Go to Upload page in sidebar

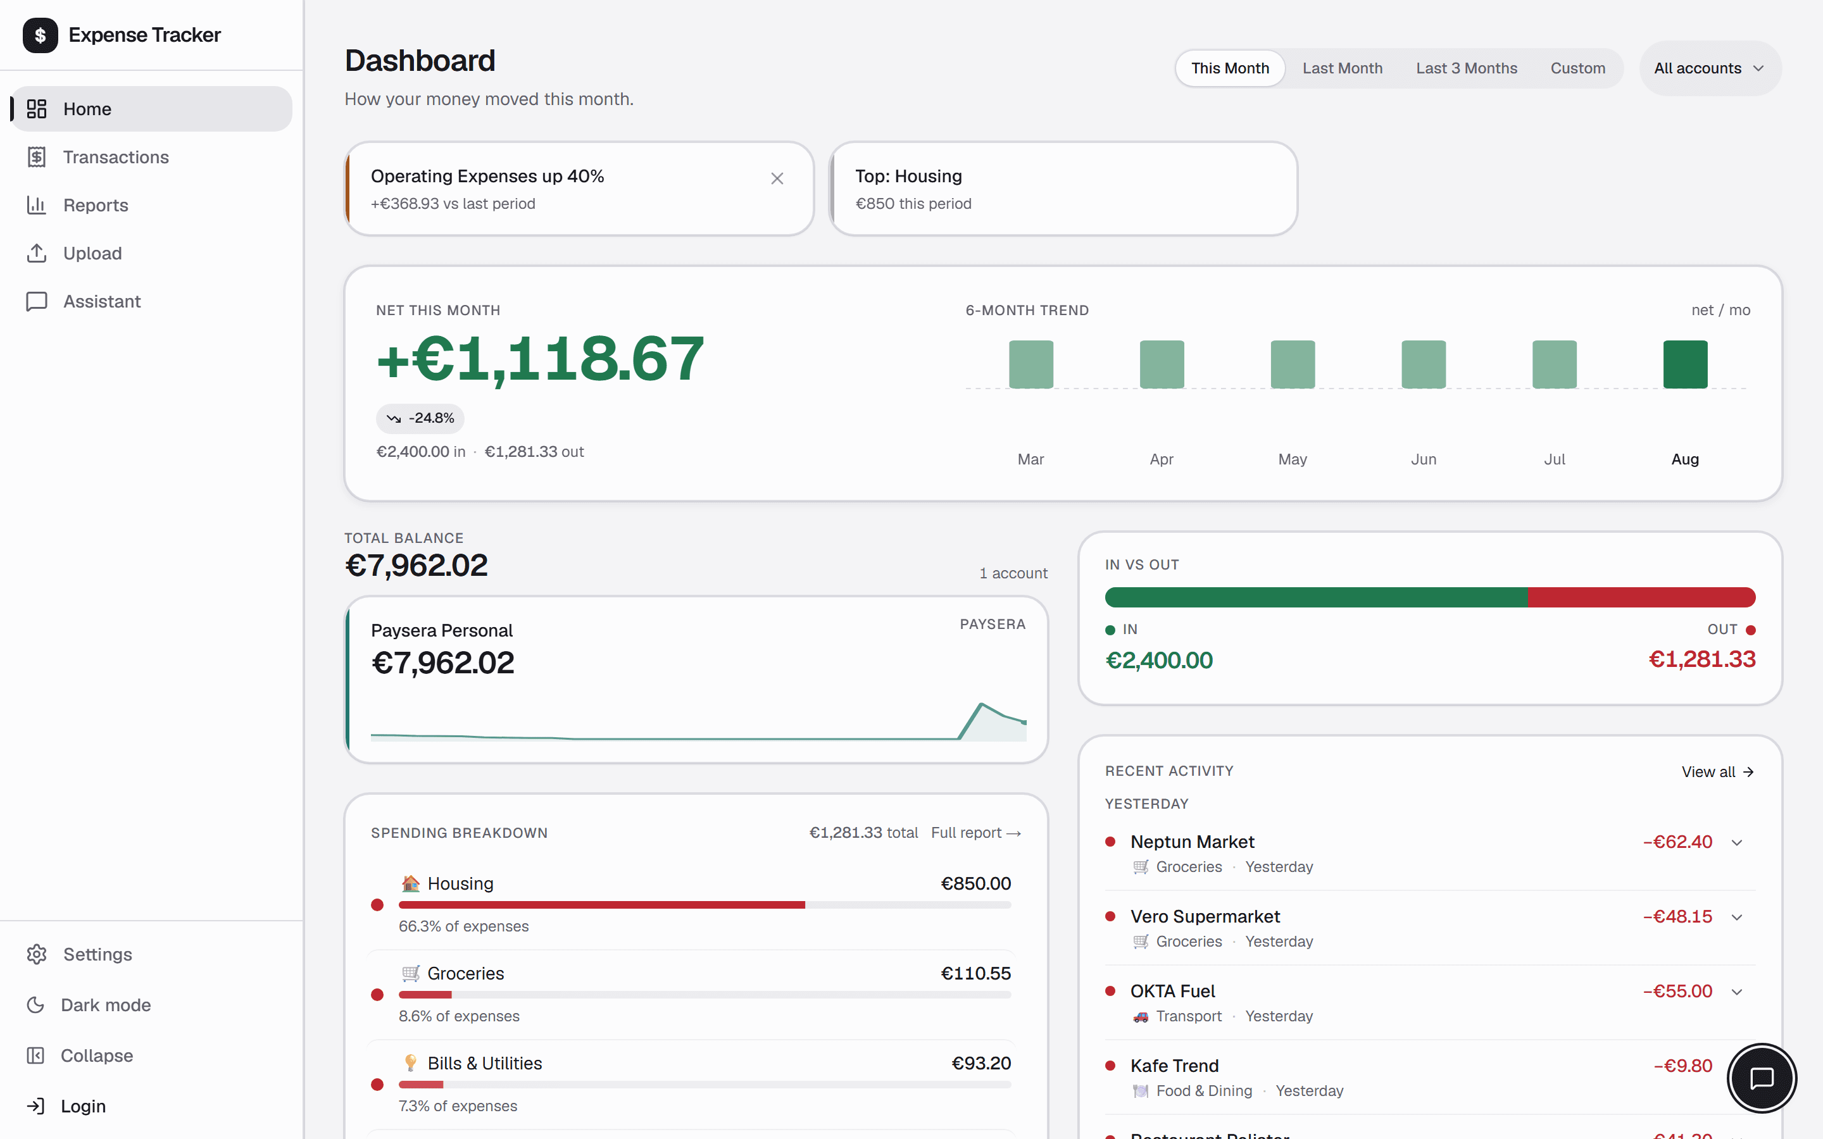[151, 253]
